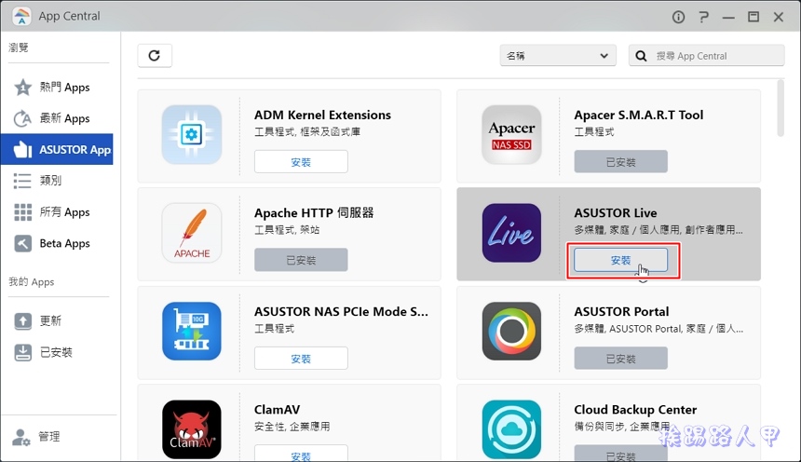Show 已安裝 installed apps list
This screenshot has width=801, height=462.
pos(57,352)
